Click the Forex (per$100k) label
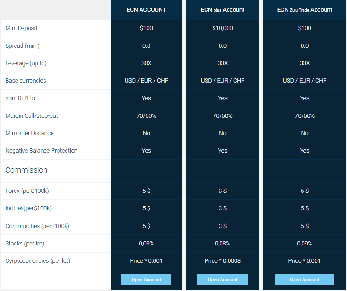The height and width of the screenshot is (291, 347). click(27, 191)
